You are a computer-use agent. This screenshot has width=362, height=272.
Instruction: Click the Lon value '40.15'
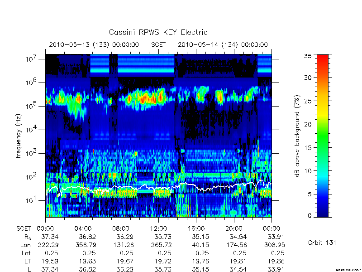(x=200, y=245)
